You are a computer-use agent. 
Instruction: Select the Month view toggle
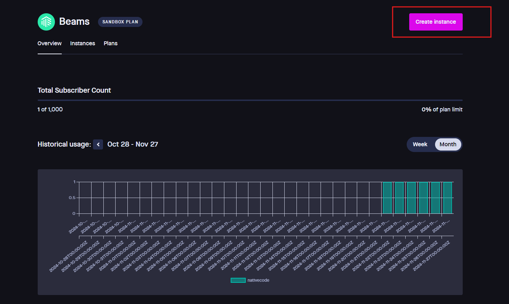448,144
